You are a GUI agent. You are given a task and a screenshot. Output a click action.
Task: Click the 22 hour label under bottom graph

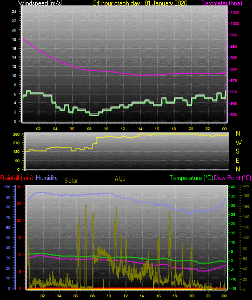(x=208, y=296)
